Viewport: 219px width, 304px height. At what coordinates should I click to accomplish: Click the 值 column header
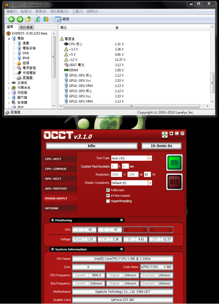162,28
